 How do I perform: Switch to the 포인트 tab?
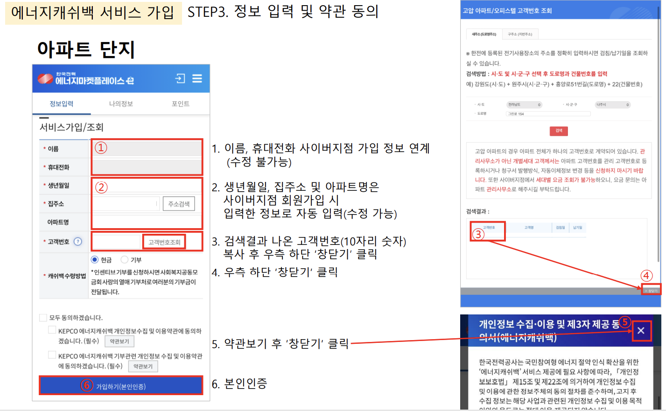tap(181, 104)
